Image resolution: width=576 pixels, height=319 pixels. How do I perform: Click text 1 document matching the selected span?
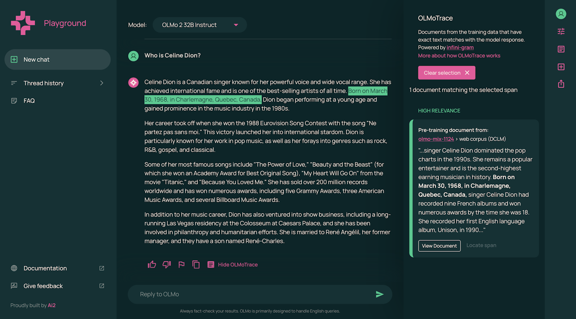point(463,90)
